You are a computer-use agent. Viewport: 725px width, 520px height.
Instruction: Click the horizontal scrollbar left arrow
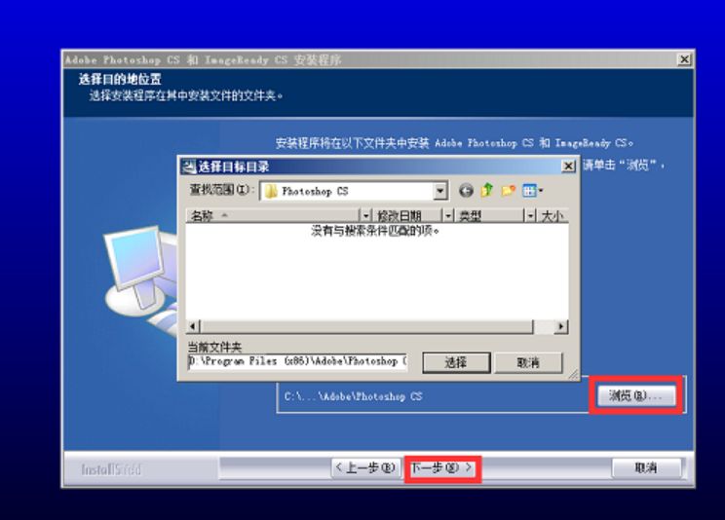click(x=193, y=326)
